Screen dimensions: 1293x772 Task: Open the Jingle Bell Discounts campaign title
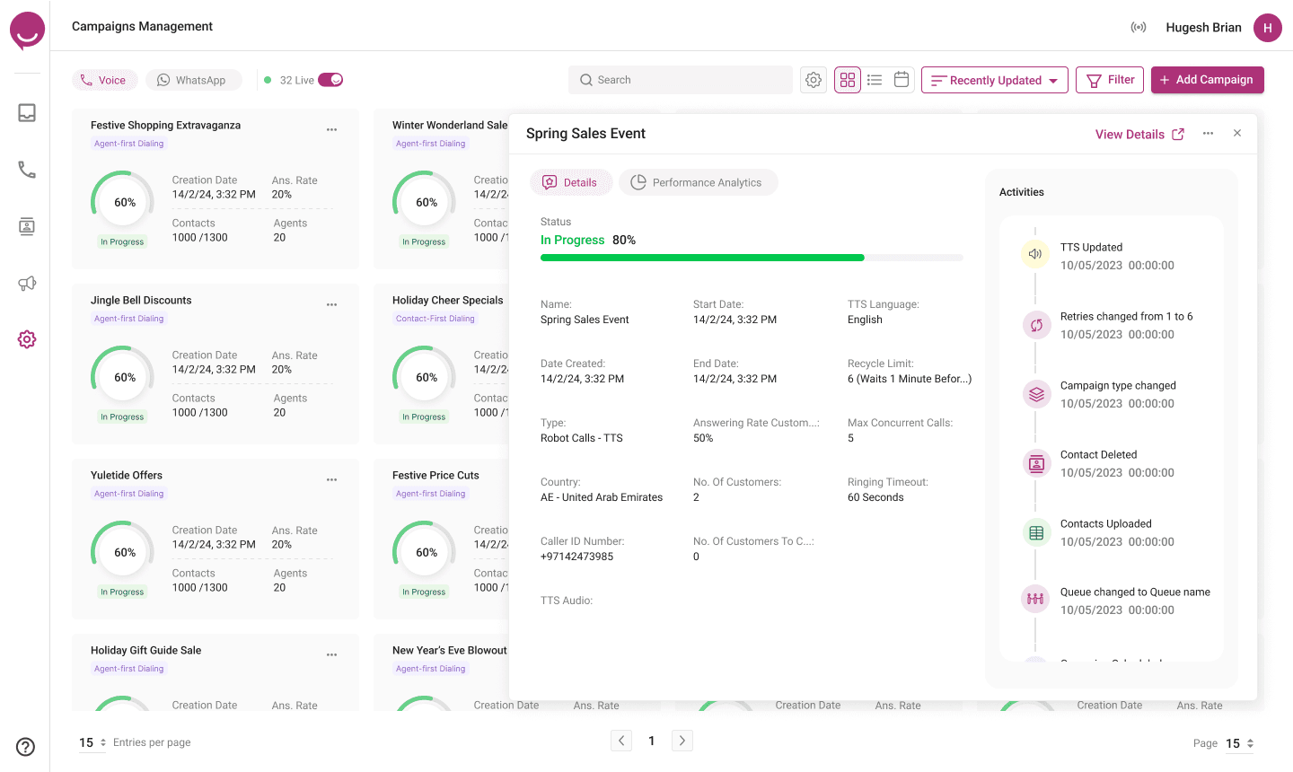pyautogui.click(x=141, y=301)
